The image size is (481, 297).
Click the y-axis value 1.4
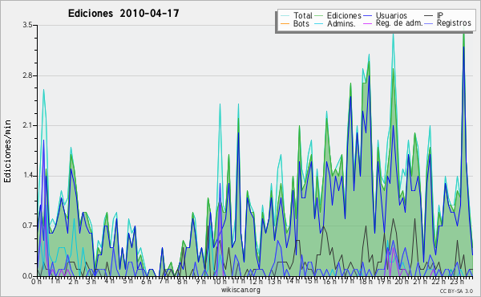click(27, 176)
